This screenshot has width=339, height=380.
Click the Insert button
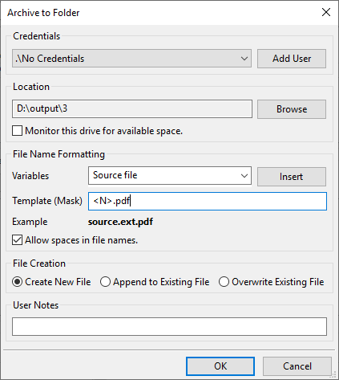(292, 177)
